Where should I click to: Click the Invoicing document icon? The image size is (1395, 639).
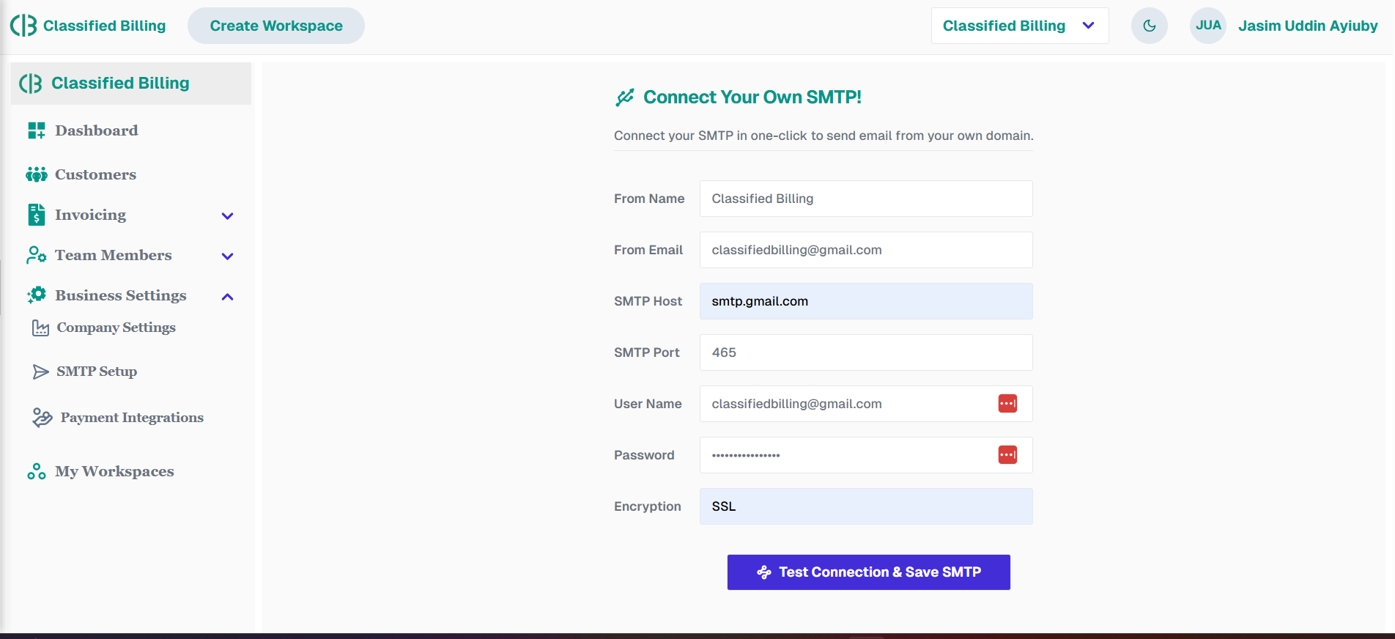pyautogui.click(x=36, y=215)
